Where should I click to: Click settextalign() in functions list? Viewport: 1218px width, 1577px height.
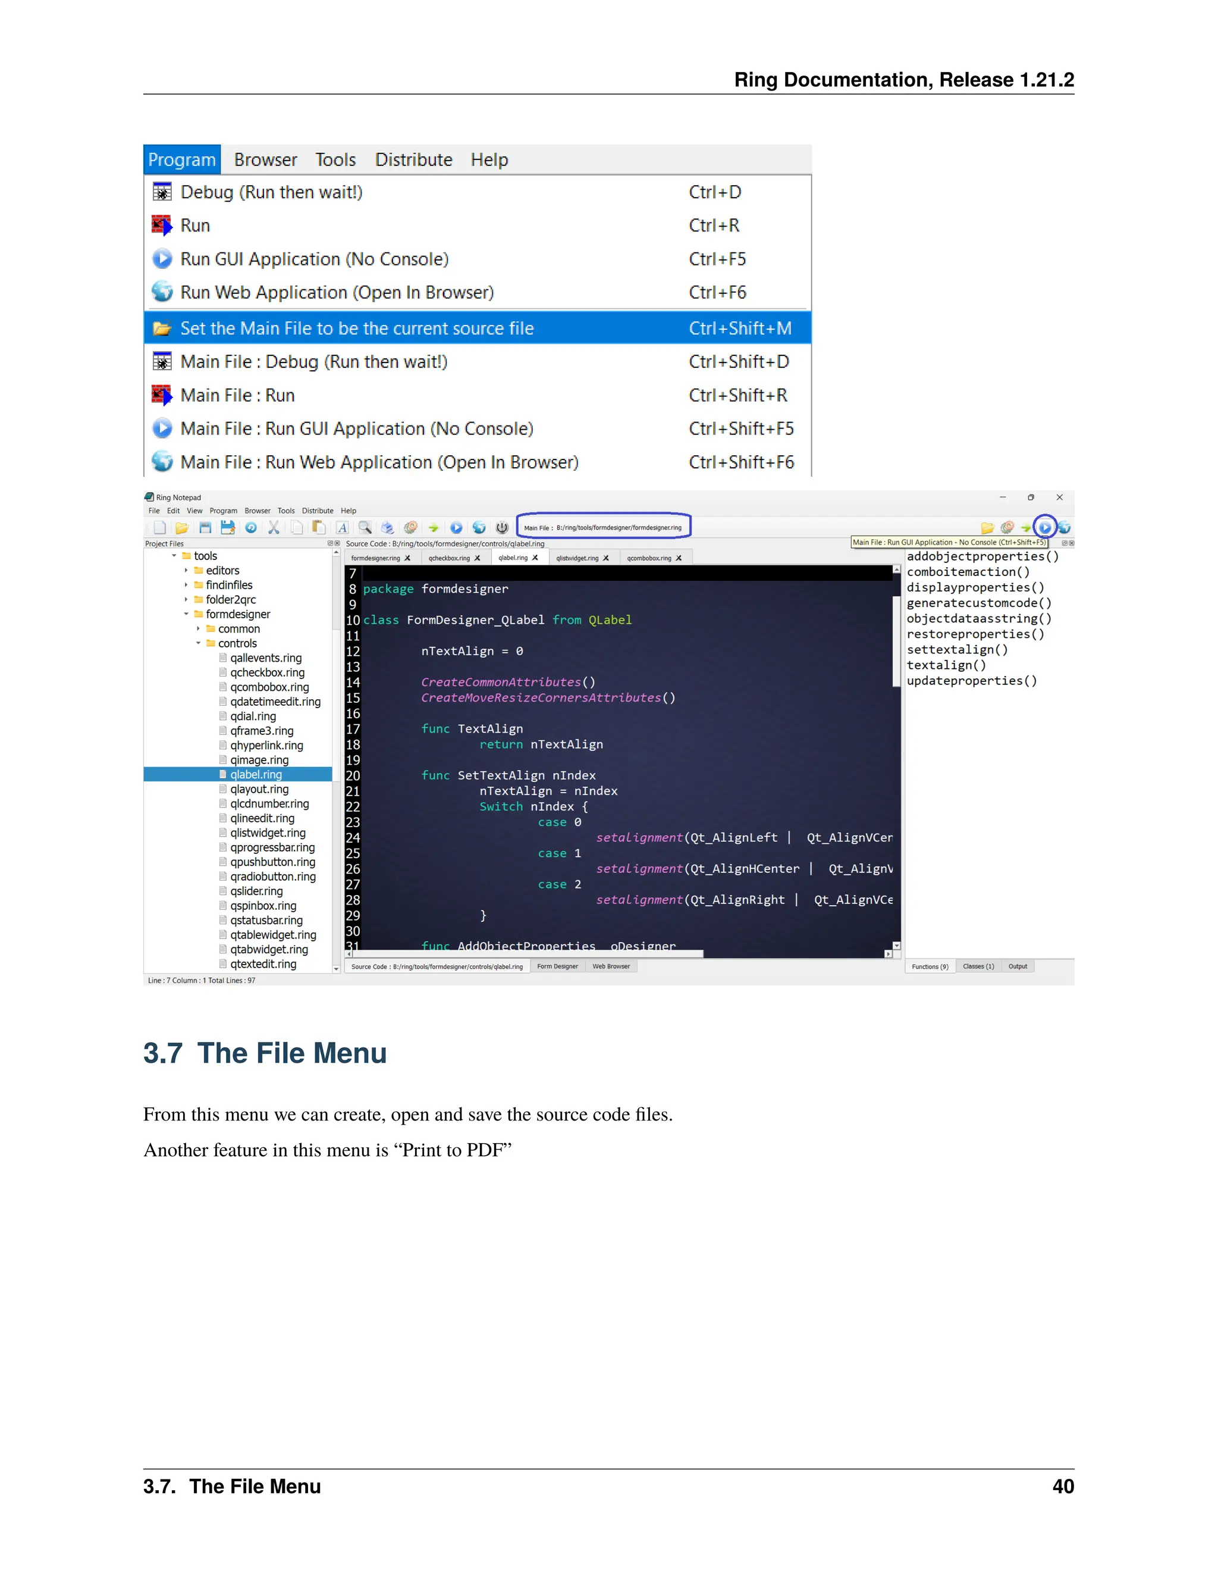[x=957, y=650]
